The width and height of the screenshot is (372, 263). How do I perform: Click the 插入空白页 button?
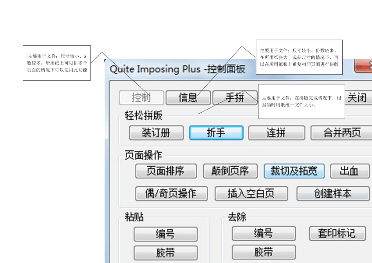click(251, 194)
